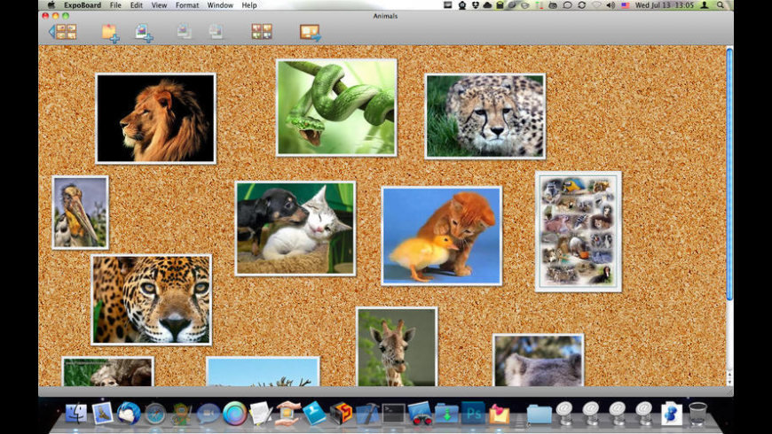The width and height of the screenshot is (772, 434).
Task: Open the Format menu
Action: pos(187,5)
